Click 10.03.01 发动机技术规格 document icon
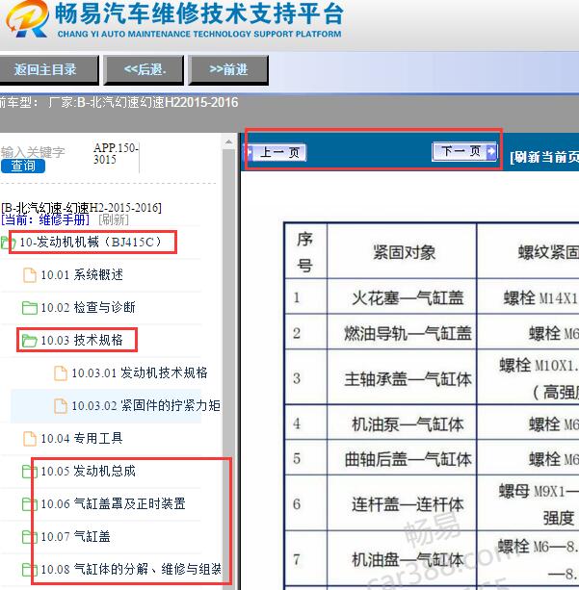 point(61,373)
